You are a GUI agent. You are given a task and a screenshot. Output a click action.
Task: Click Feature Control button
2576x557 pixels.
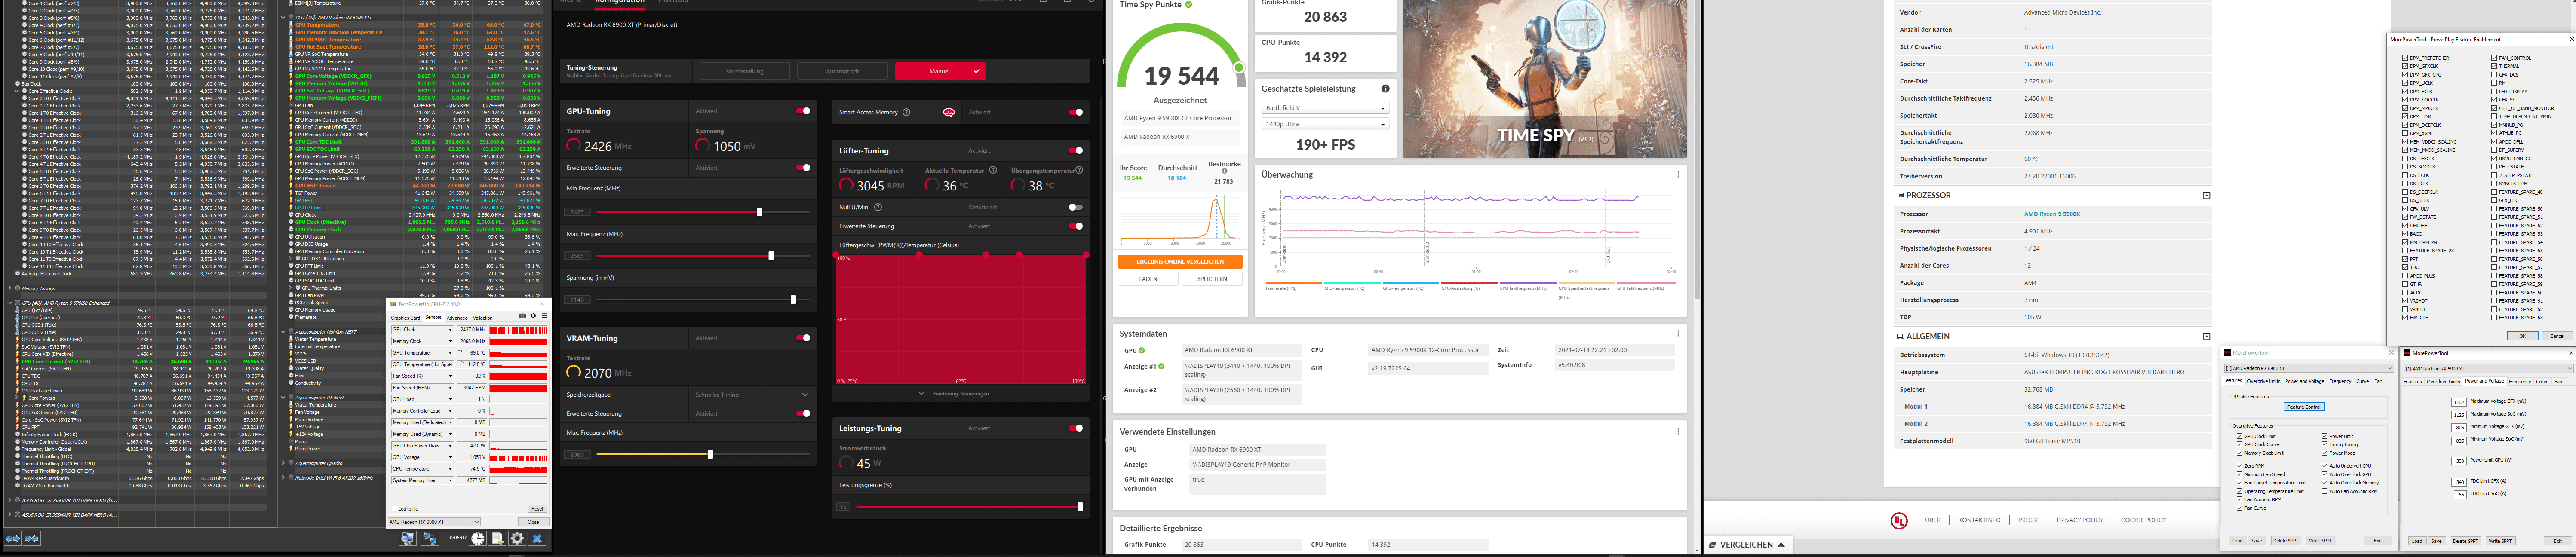[2304, 407]
